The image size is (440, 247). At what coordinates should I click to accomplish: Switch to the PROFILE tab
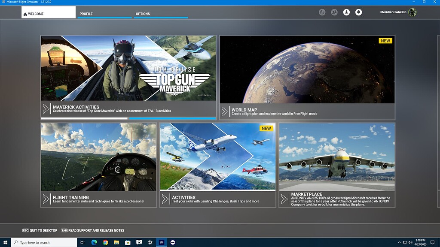click(x=86, y=14)
